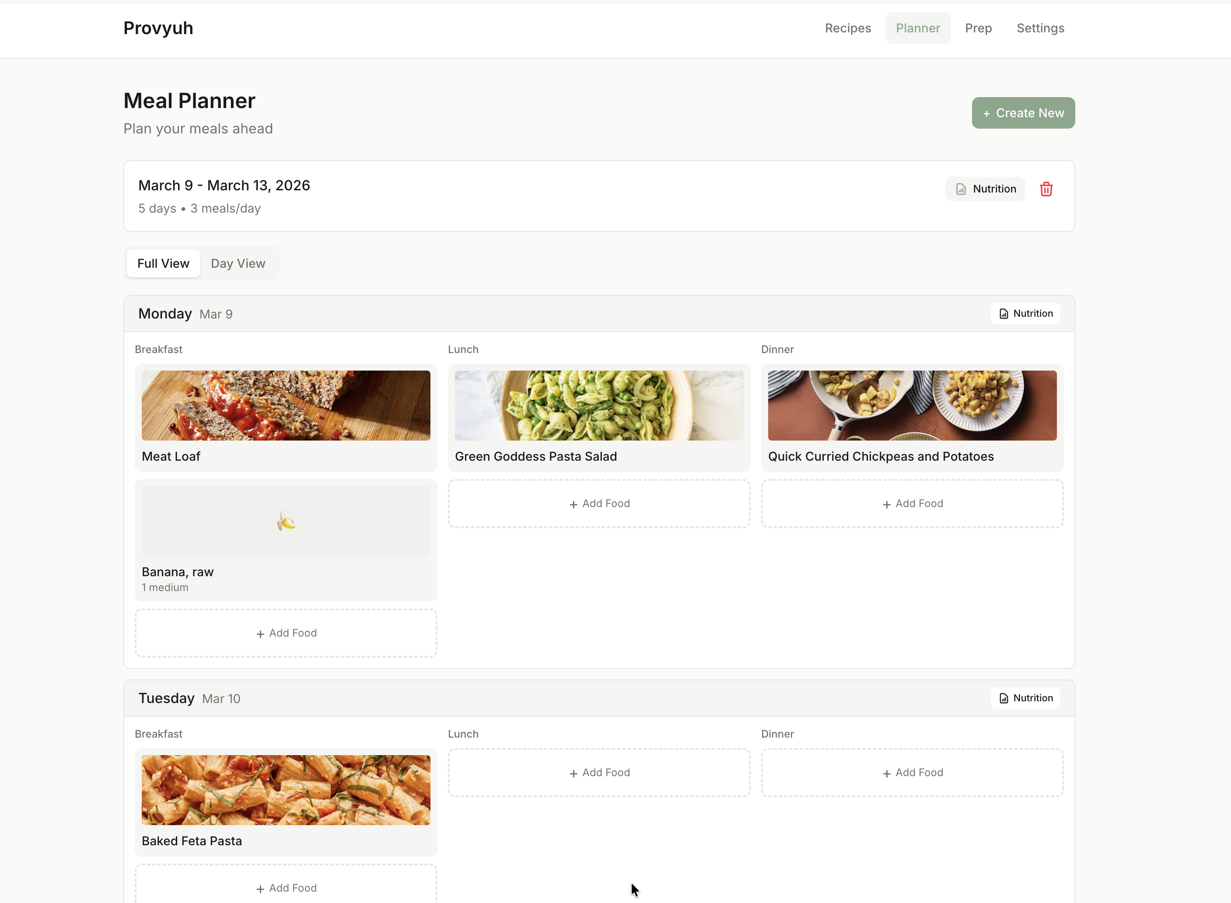
Task: Add food to Tuesday Dinner
Action: pyautogui.click(x=912, y=772)
